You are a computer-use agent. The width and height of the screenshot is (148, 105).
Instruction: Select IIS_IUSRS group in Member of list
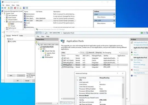point(12,41)
